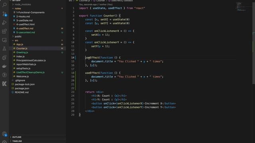
Task: Open the Run and Debug view
Action: [4, 23]
